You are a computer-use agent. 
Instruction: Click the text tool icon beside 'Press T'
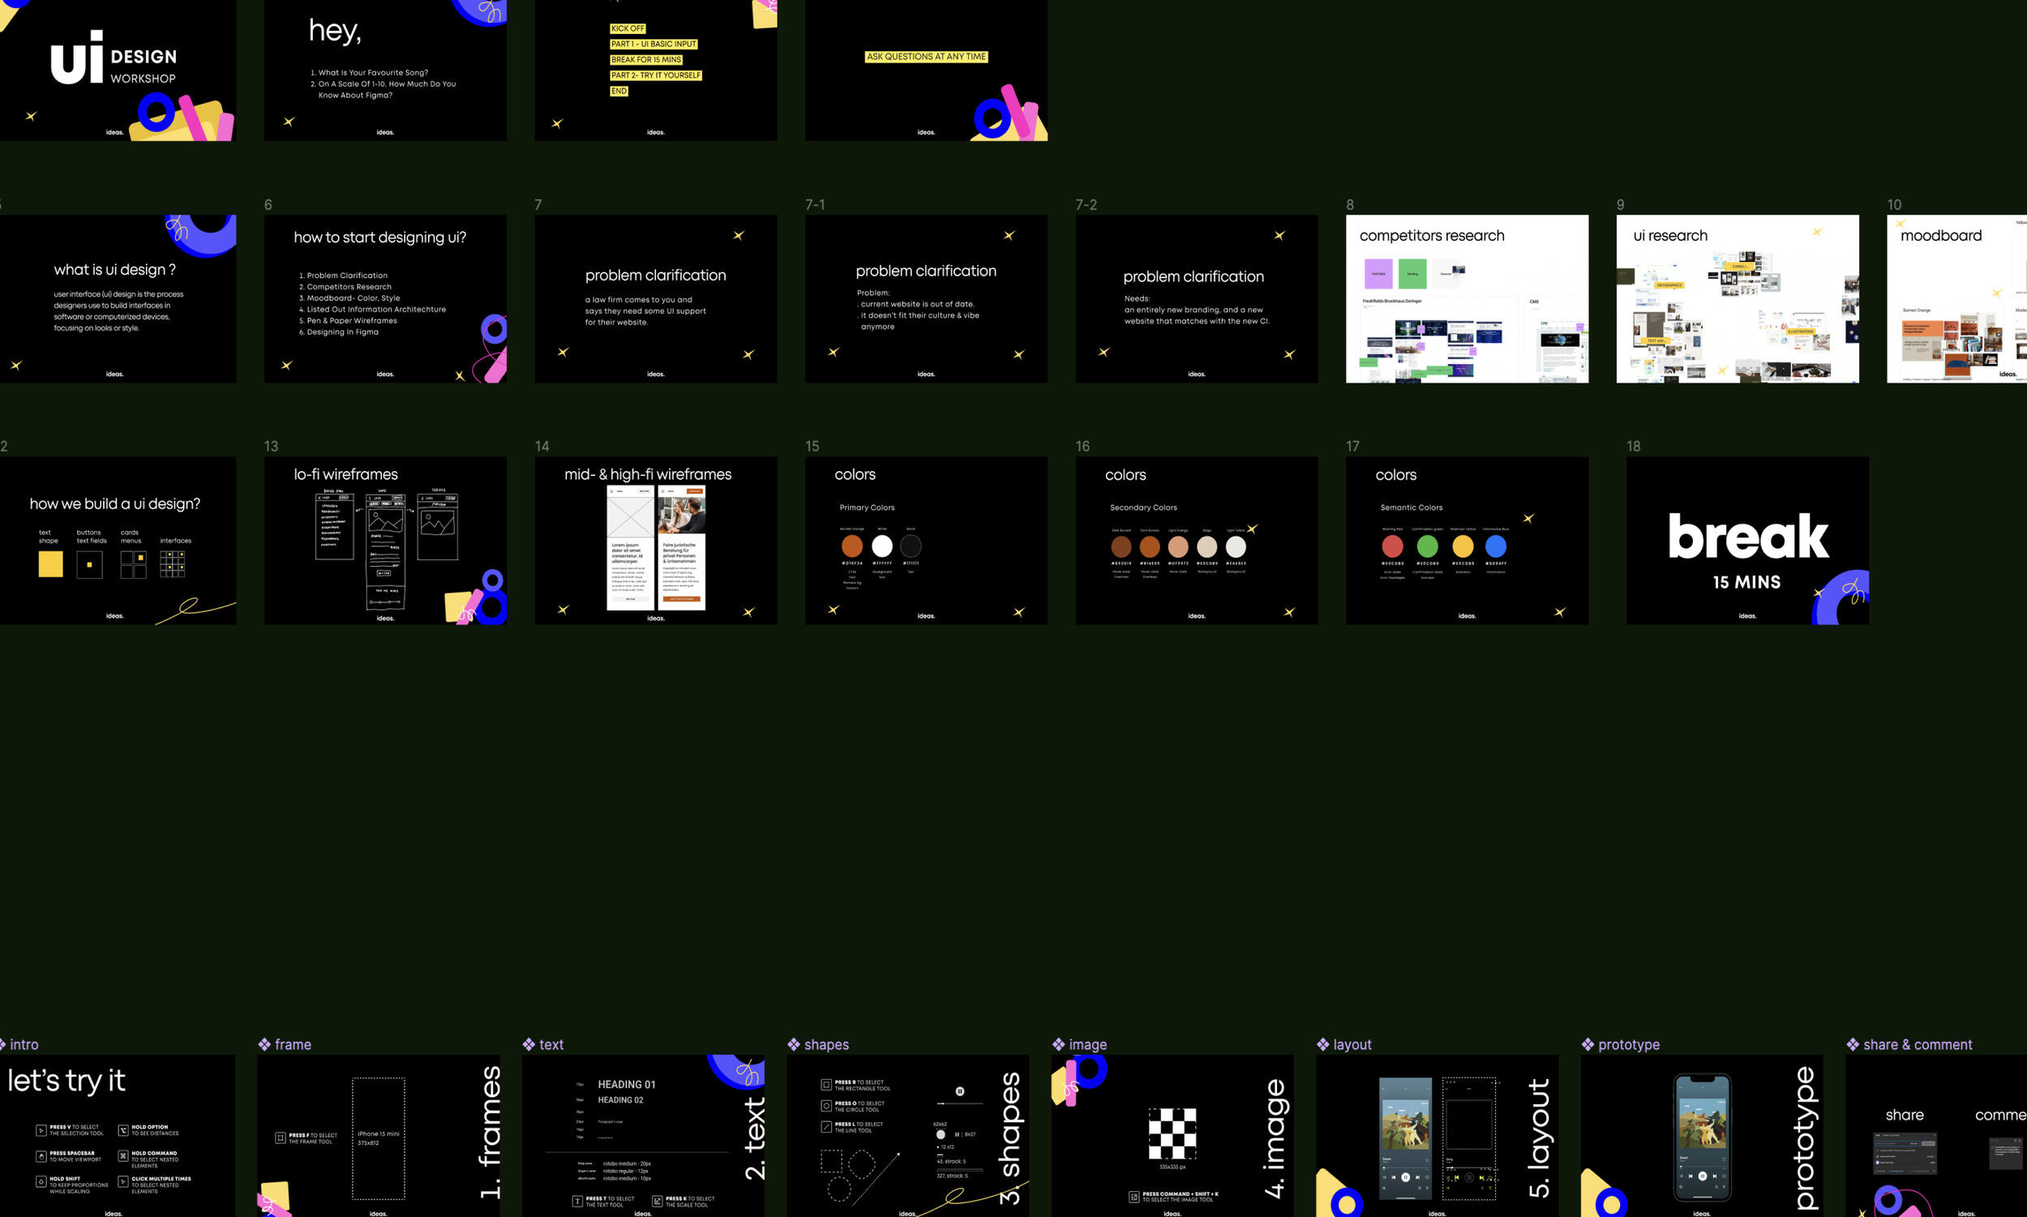click(577, 1202)
